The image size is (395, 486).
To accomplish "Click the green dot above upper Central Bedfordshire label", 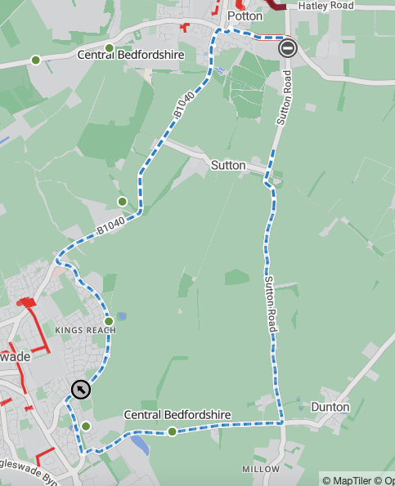I will pos(110,48).
